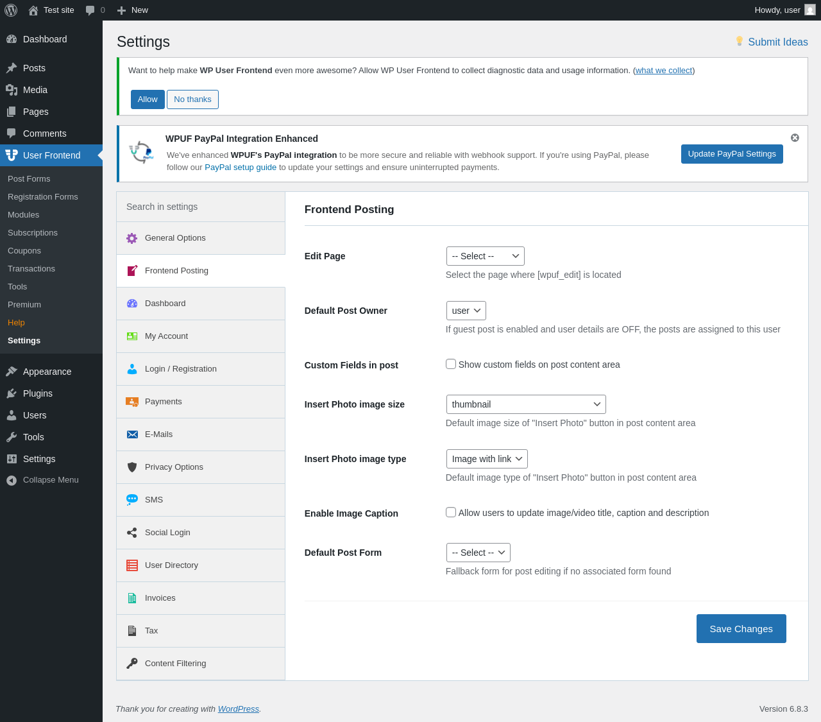Click the E-Mails envelope icon
The width and height of the screenshot is (821, 722).
coord(132,434)
